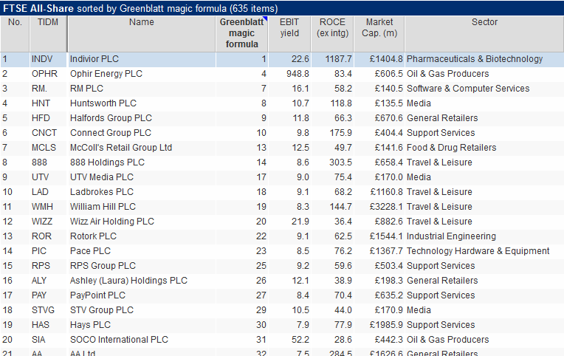The image size is (564, 356).
Task: Sort by the TIDM column header
Action: 48,34
